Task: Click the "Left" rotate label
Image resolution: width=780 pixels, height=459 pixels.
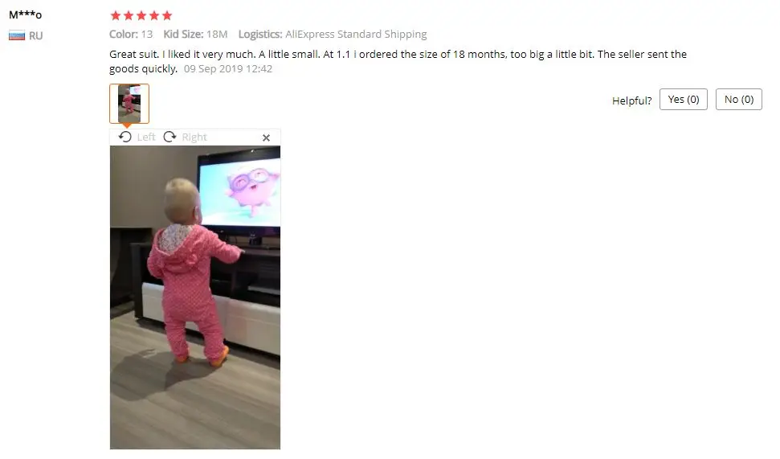Action: coord(146,137)
